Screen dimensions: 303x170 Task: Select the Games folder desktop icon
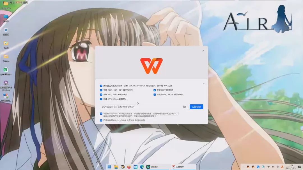pos(6,58)
